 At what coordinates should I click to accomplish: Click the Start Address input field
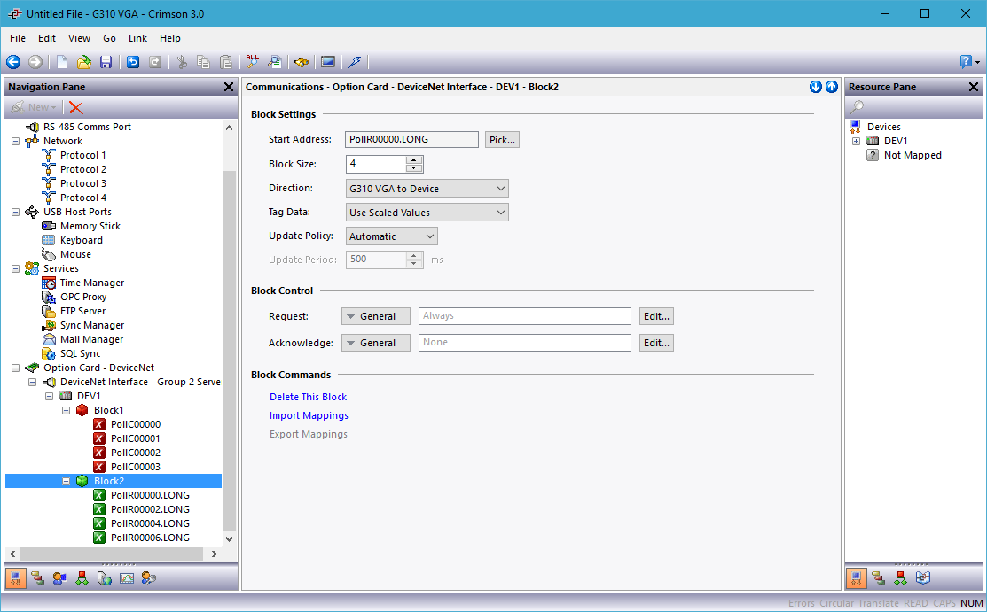(x=411, y=140)
